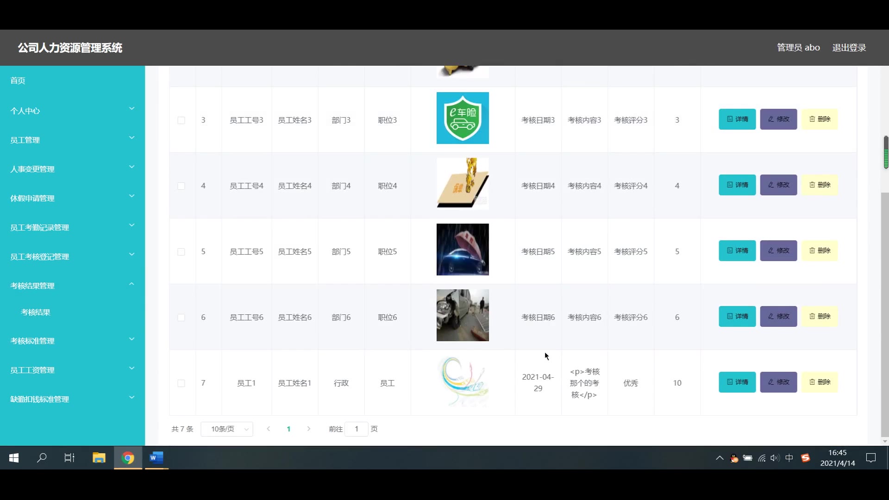Open the notification center icon
This screenshot has height=500, width=889.
coord(871,458)
